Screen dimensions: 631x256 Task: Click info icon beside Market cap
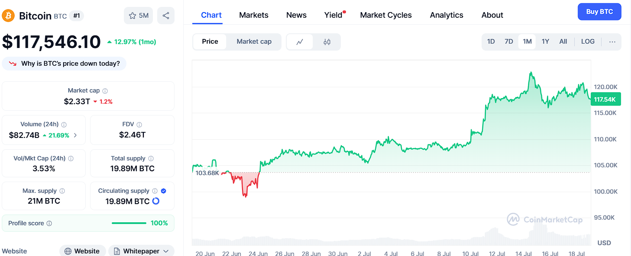[x=105, y=91]
